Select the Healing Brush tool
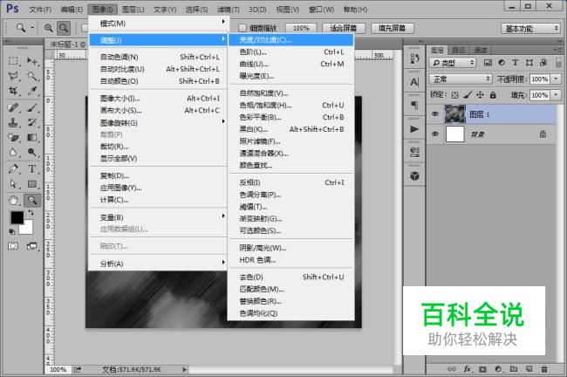The image size is (567, 377). [x=13, y=107]
